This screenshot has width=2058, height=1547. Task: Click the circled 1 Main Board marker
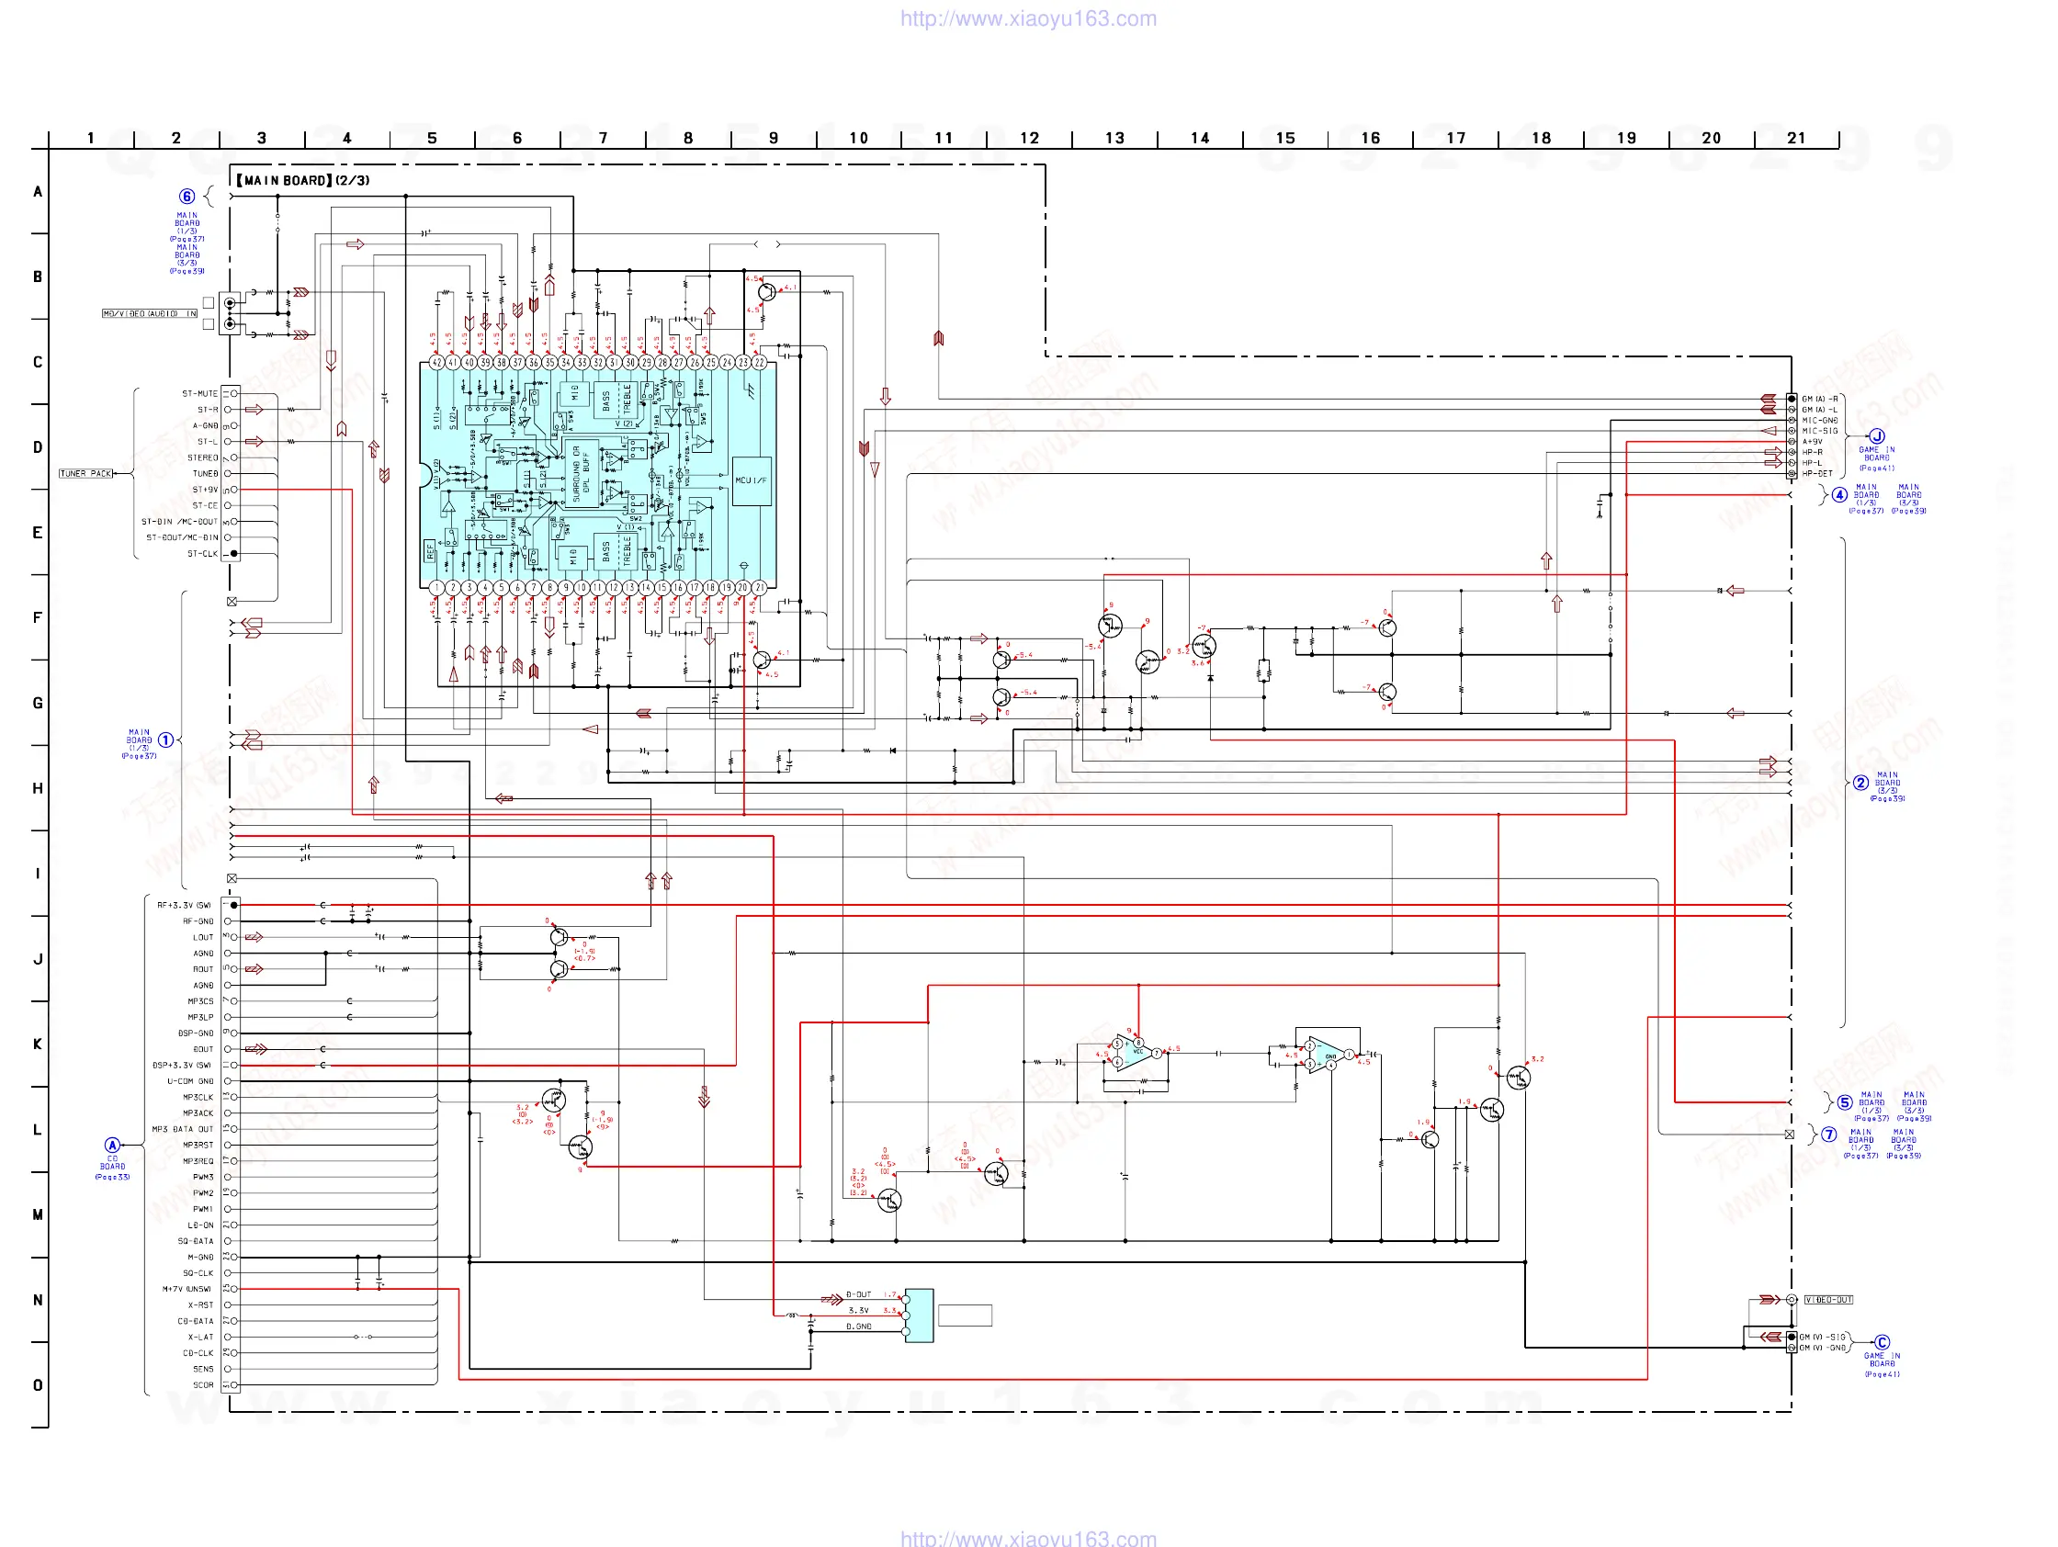coord(165,740)
